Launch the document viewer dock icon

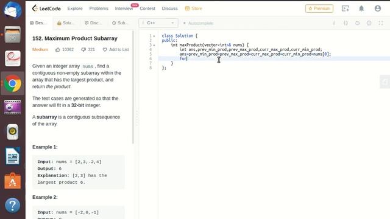pyautogui.click(x=12, y=58)
